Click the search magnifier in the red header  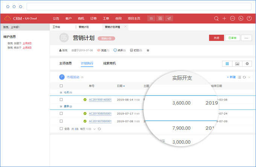click(x=216, y=18)
